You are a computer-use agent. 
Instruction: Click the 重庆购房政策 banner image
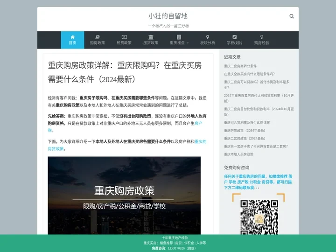coord(124,196)
